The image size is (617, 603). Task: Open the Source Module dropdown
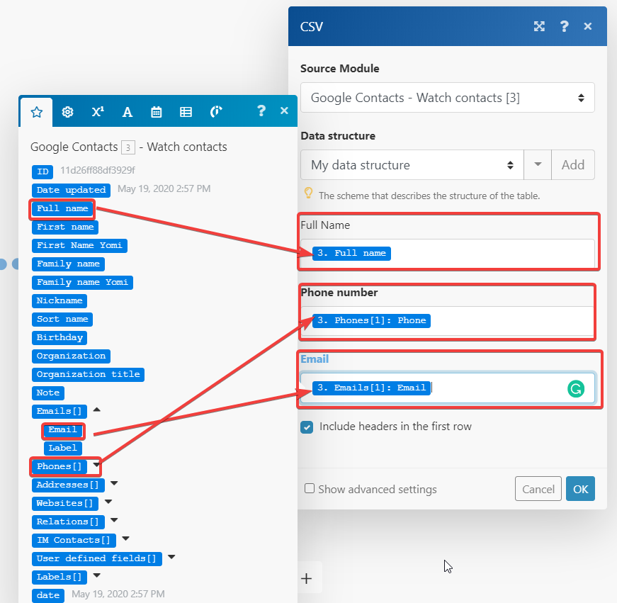coord(448,98)
